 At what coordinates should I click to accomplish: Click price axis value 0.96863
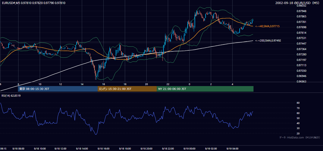pyautogui.click(x=302, y=82)
